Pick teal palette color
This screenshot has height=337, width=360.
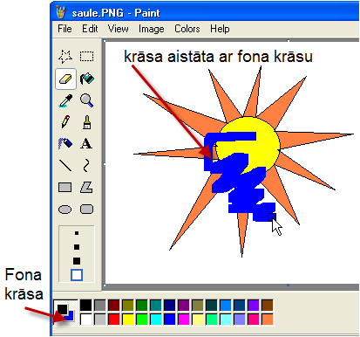(x=156, y=306)
